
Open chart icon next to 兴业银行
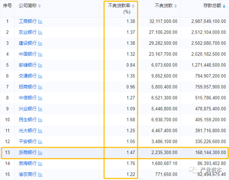click(x=40, y=109)
